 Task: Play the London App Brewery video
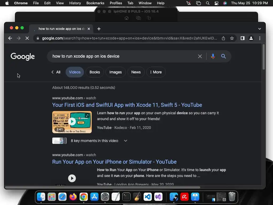72,178
